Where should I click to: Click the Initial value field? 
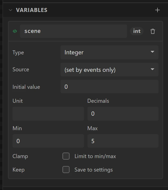109,87
